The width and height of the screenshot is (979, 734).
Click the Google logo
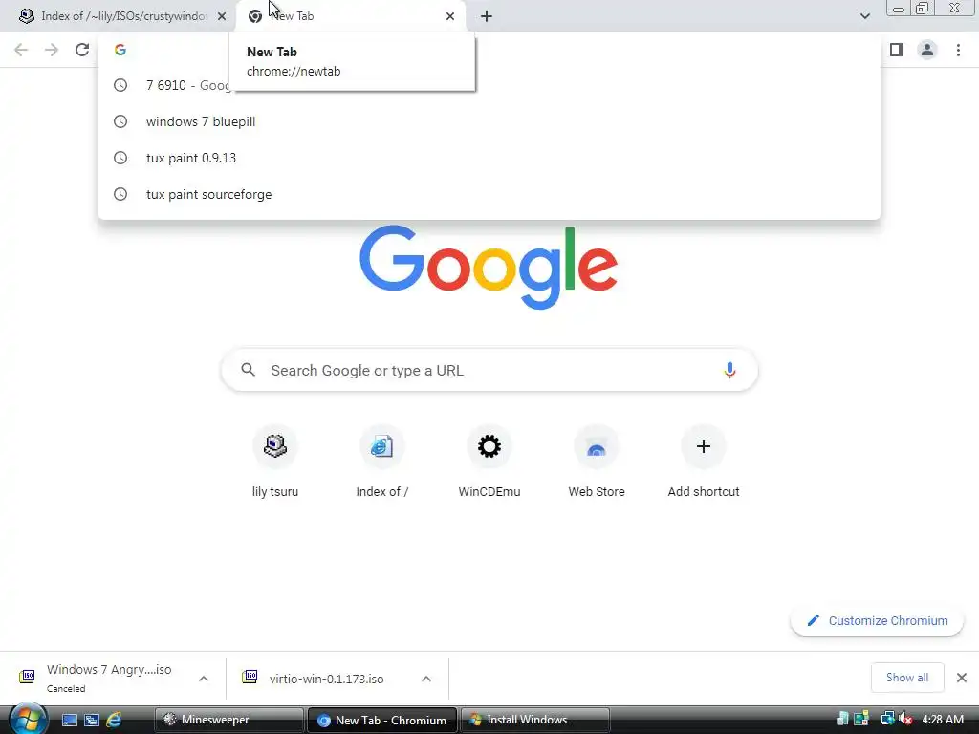[x=489, y=268]
